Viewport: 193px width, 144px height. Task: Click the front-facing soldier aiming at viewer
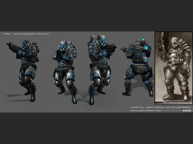tap(65, 72)
